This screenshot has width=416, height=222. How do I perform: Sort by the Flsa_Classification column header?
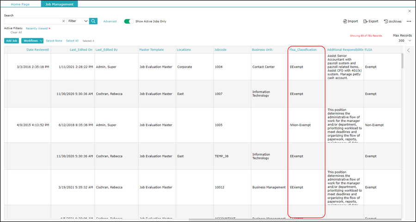point(303,49)
